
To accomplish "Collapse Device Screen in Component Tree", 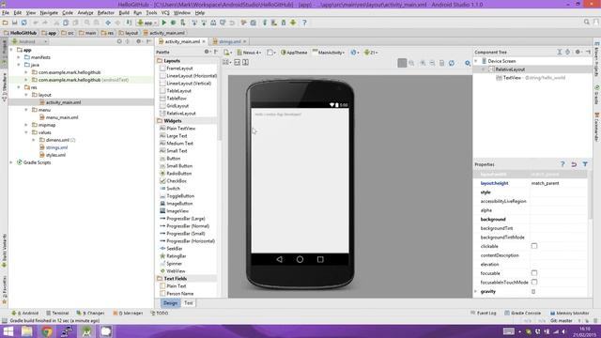I will [x=476, y=61].
